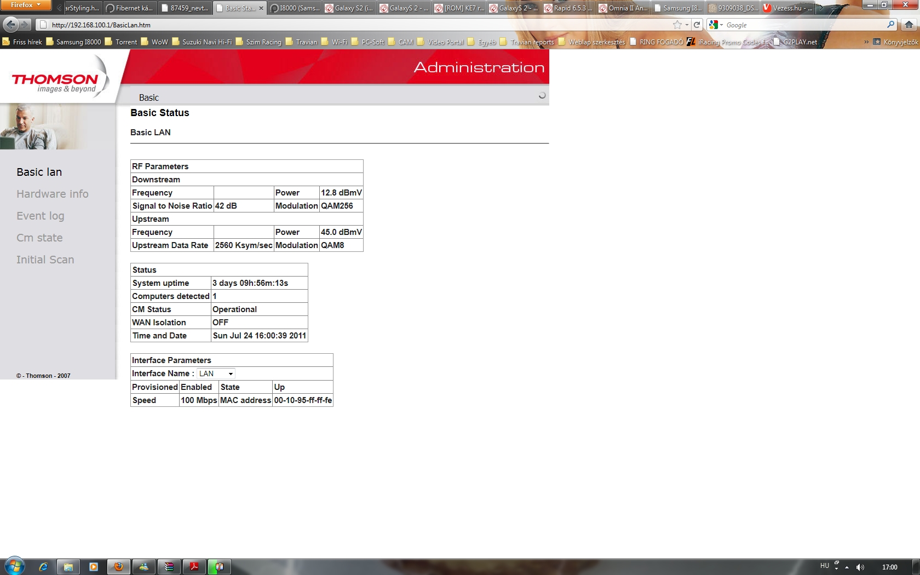Open the G2PLAY.net bookmark
This screenshot has height=575, width=920.
tap(795, 42)
